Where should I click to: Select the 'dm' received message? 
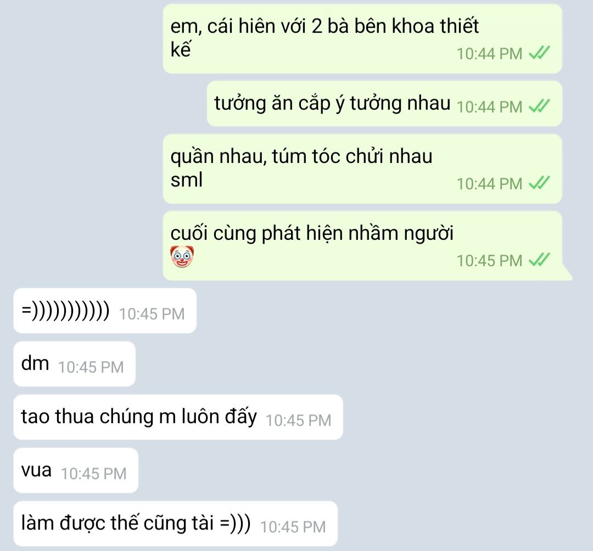coord(75,364)
